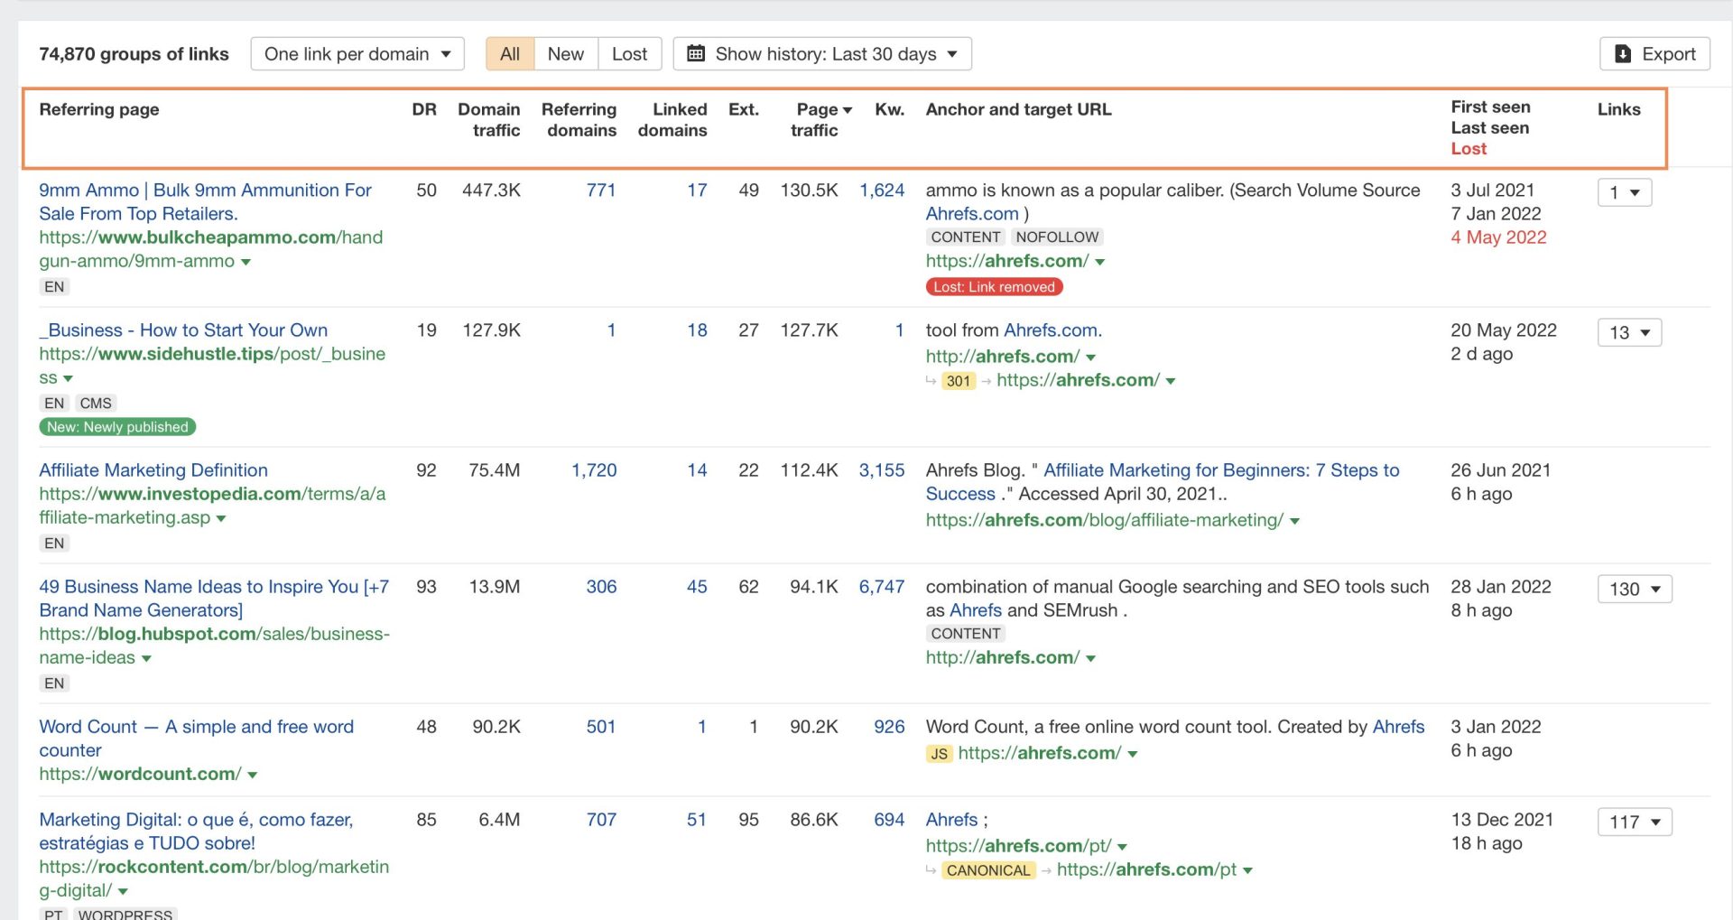The image size is (1733, 920).
Task: Open the Links dropdown showing 13
Action: [1629, 332]
